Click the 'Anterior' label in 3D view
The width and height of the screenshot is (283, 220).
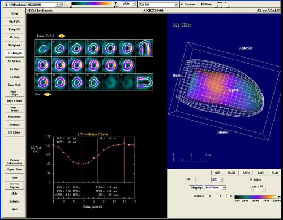coord(246,48)
